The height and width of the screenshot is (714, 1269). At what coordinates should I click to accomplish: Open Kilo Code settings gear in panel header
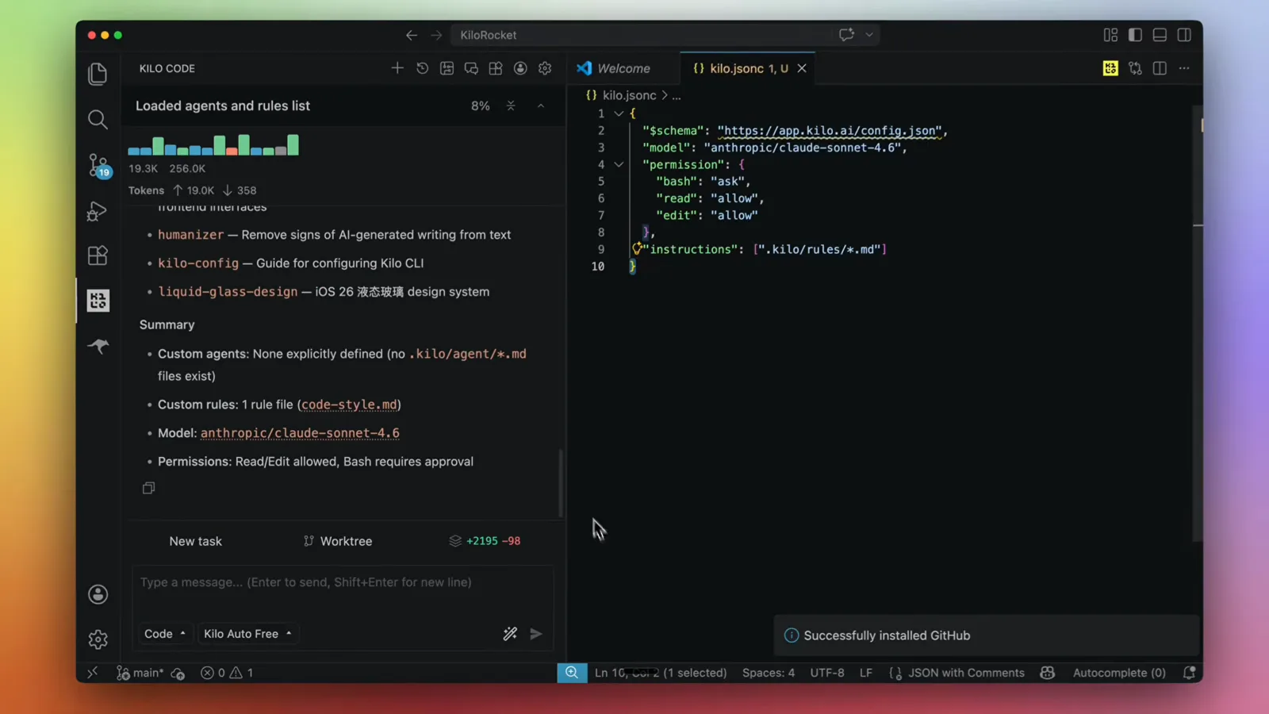point(545,68)
